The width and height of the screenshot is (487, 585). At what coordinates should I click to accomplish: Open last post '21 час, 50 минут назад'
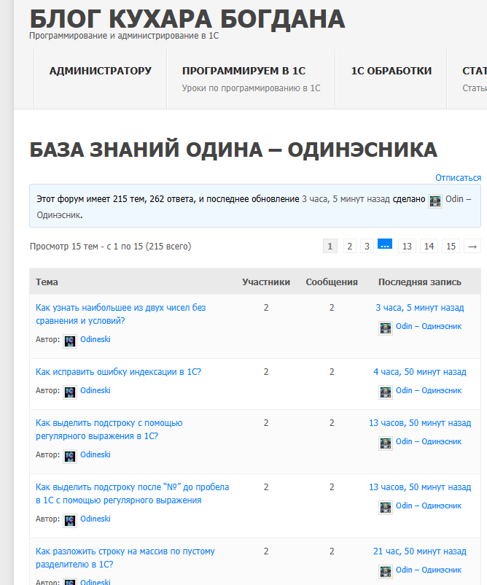[x=419, y=551]
